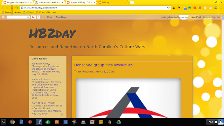The image size is (224, 126).
Task: Open a new tab with the new-tab button
Action: pyautogui.click(x=132, y=2)
